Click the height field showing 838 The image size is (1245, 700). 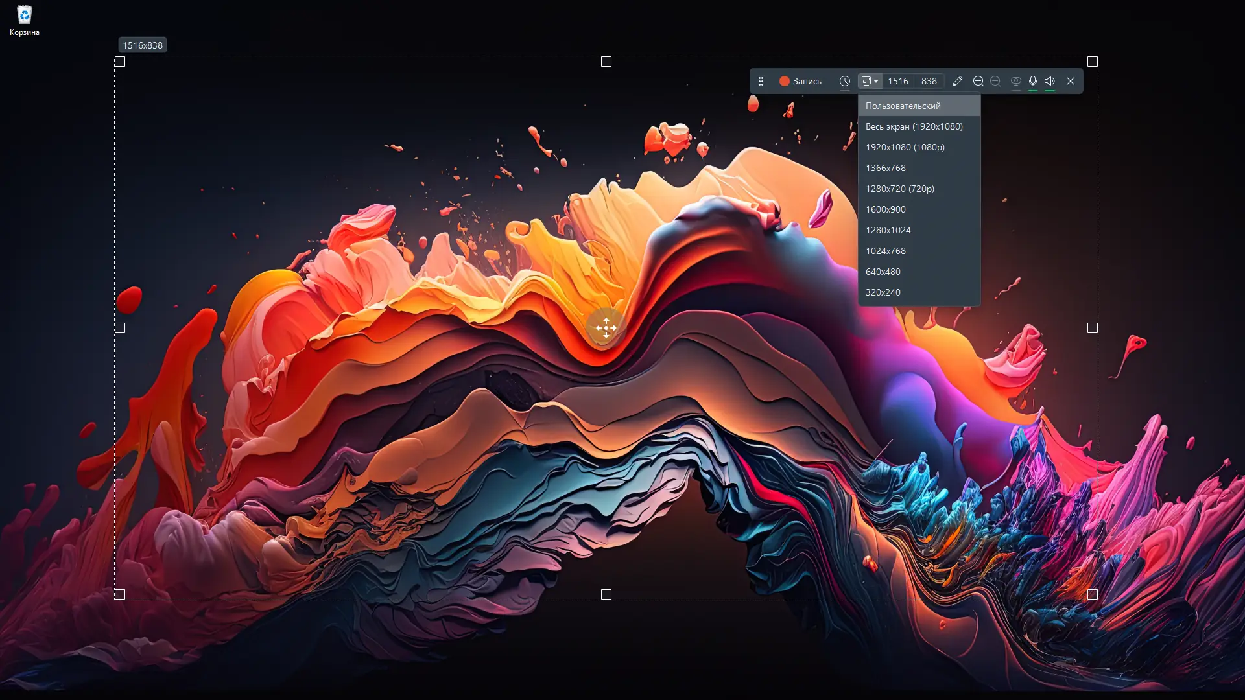(929, 81)
